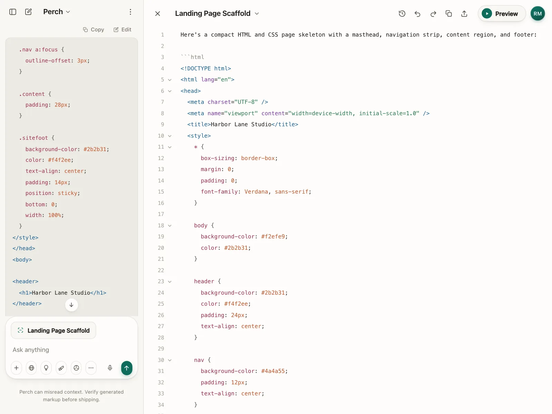
Task: Close the Landing Page Scaffold canvas
Action: pyautogui.click(x=158, y=13)
